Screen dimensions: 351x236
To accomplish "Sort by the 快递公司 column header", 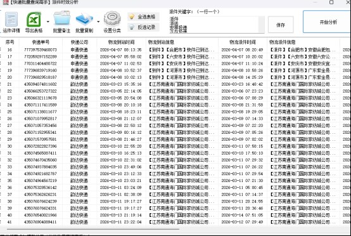I will pos(79,42).
